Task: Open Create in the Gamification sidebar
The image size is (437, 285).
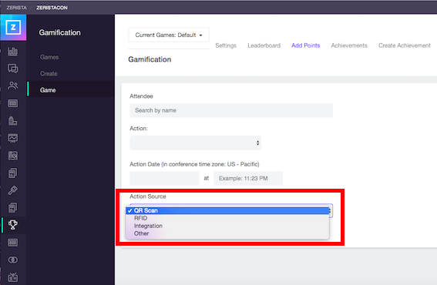Action: coord(49,74)
